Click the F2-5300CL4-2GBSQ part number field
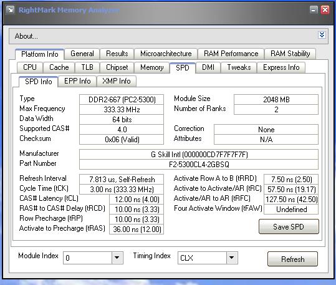 click(199, 165)
